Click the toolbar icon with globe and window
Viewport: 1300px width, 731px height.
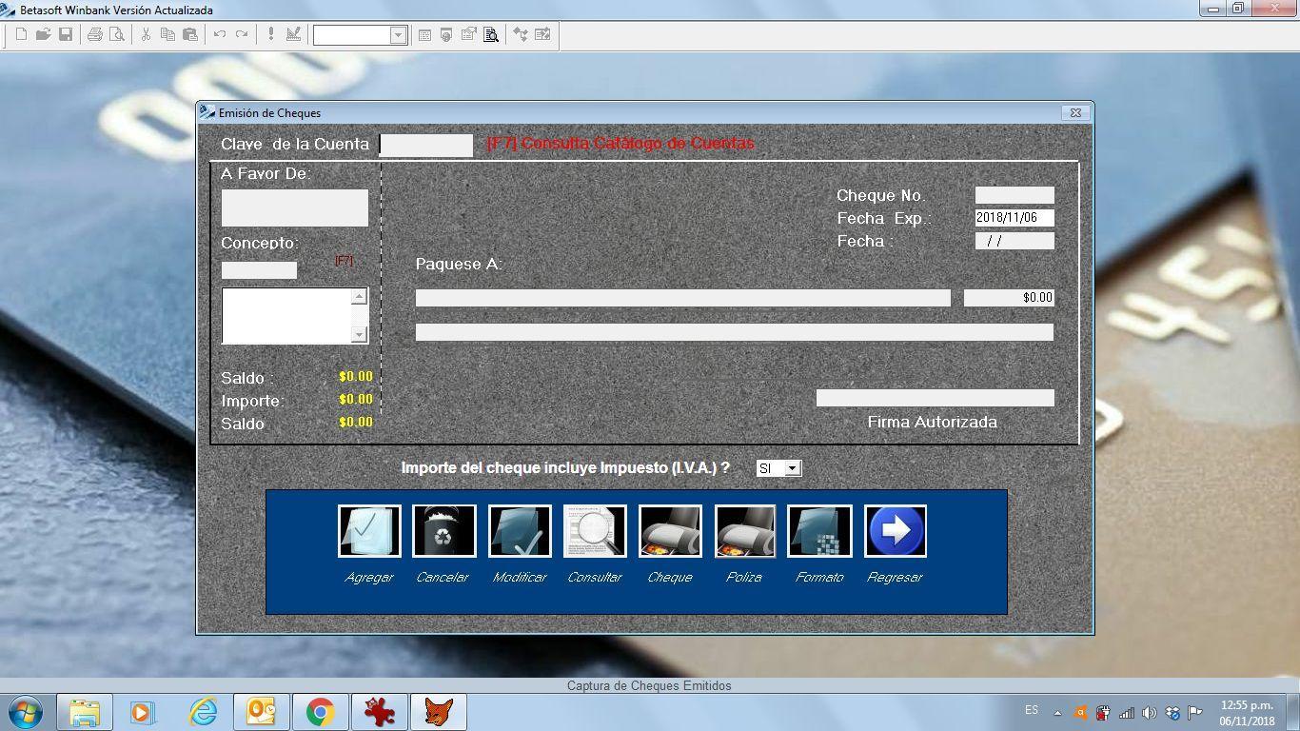445,34
